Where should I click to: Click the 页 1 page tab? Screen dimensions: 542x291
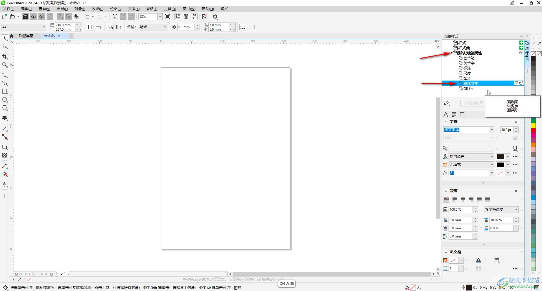(x=62, y=274)
